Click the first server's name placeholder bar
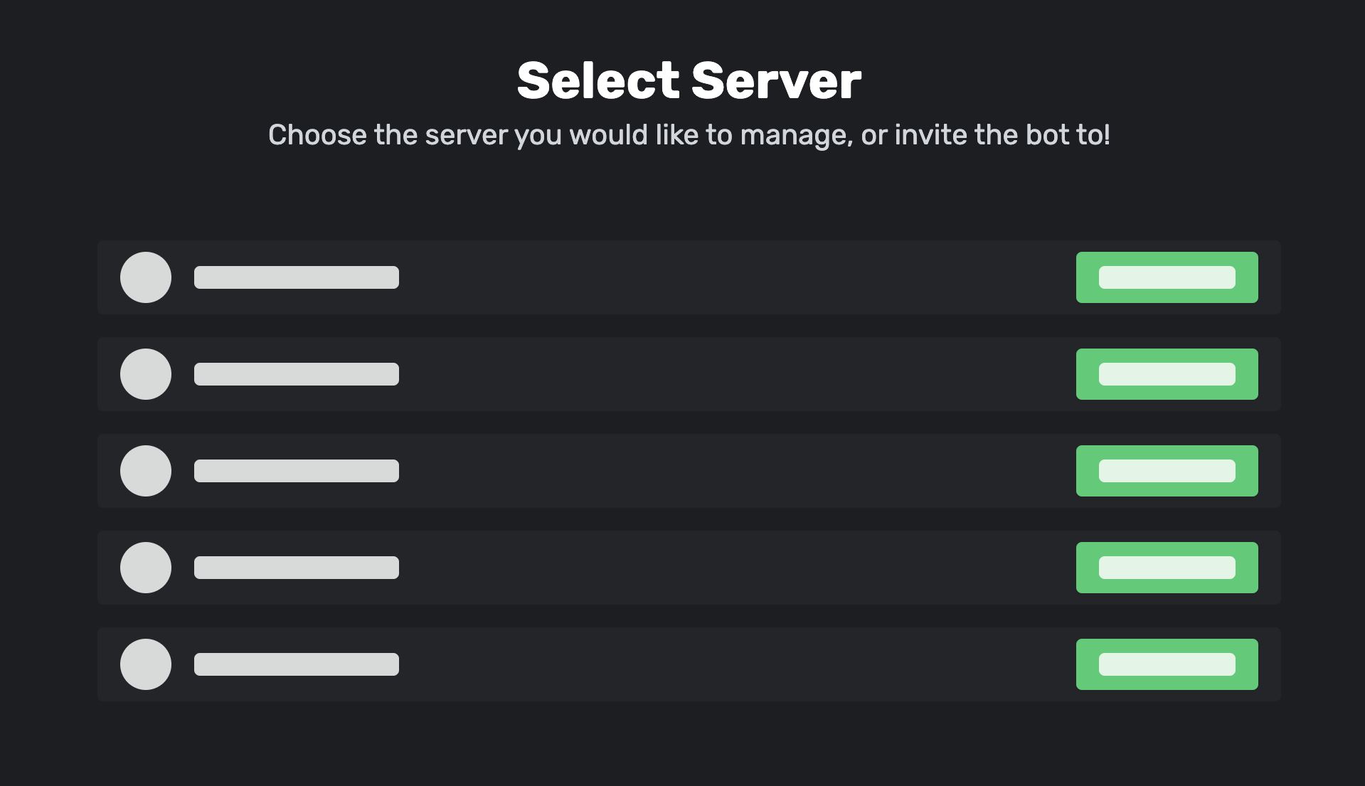Screen dimensions: 1365x786 click(x=296, y=277)
